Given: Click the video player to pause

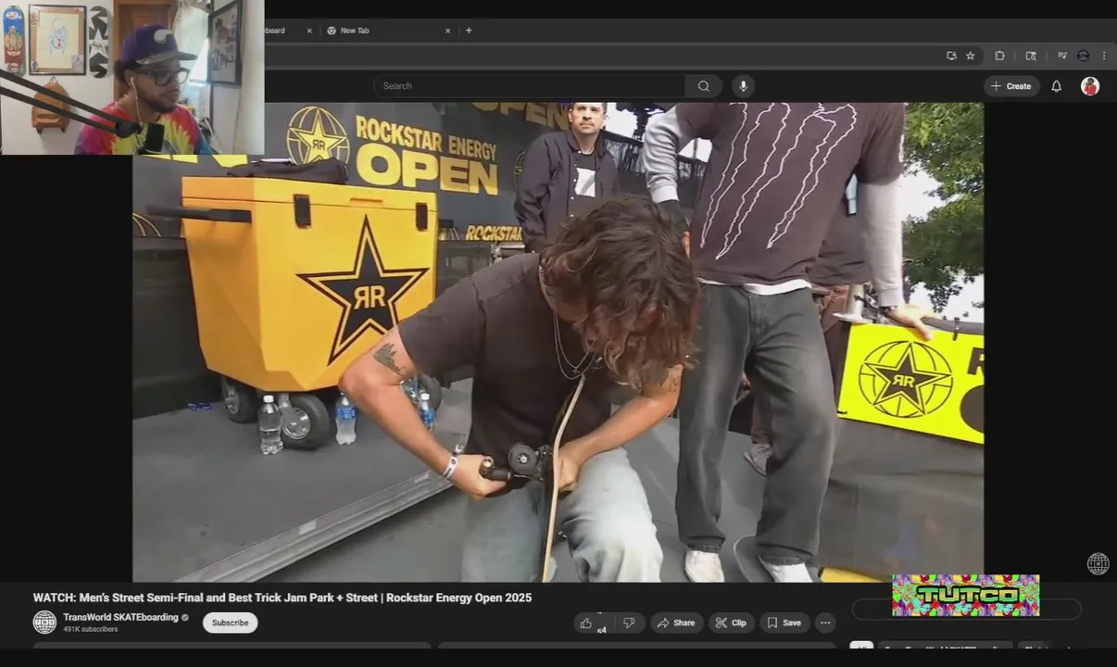Looking at the screenshot, I should point(558,342).
